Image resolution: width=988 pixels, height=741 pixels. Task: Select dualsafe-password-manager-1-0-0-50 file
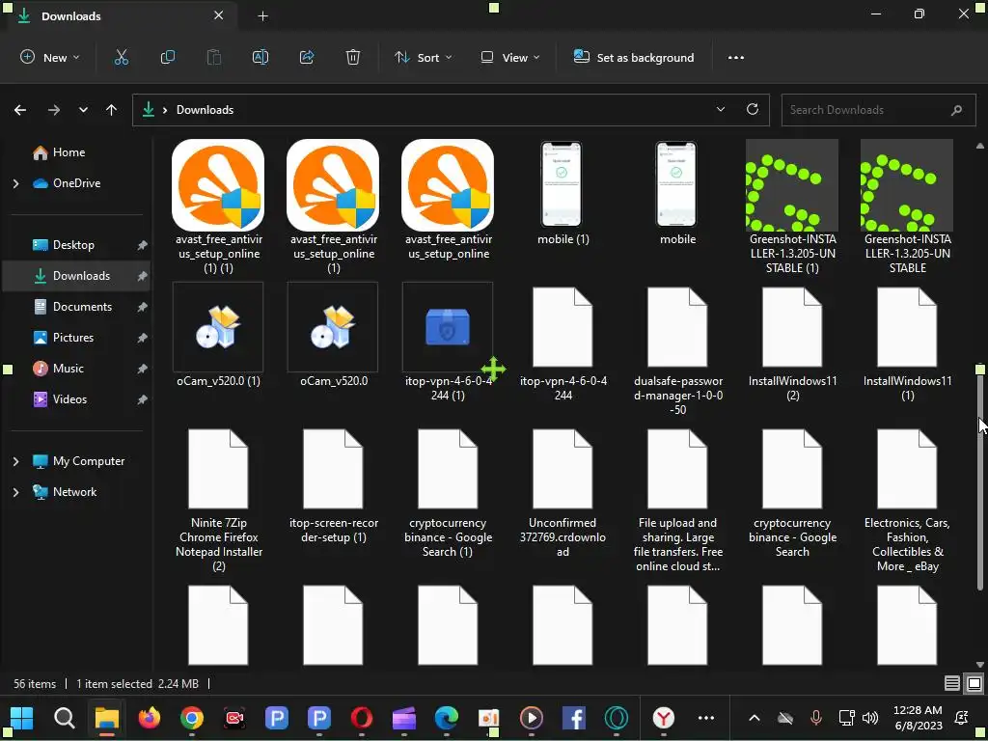[677, 350]
